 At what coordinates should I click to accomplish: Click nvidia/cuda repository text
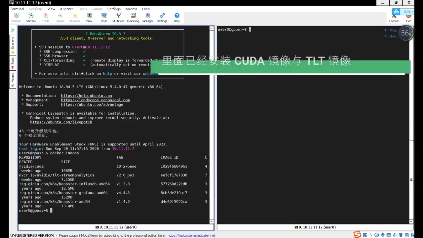coord(31,166)
